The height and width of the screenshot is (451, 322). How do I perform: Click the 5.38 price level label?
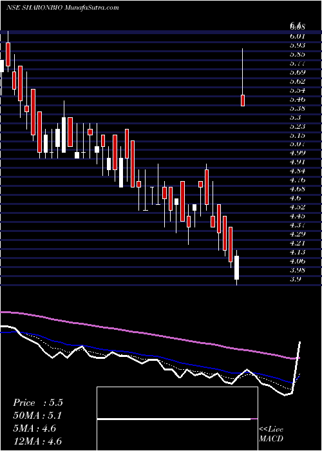click(298, 108)
